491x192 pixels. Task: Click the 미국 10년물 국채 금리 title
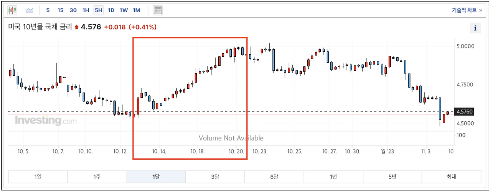pos(40,27)
